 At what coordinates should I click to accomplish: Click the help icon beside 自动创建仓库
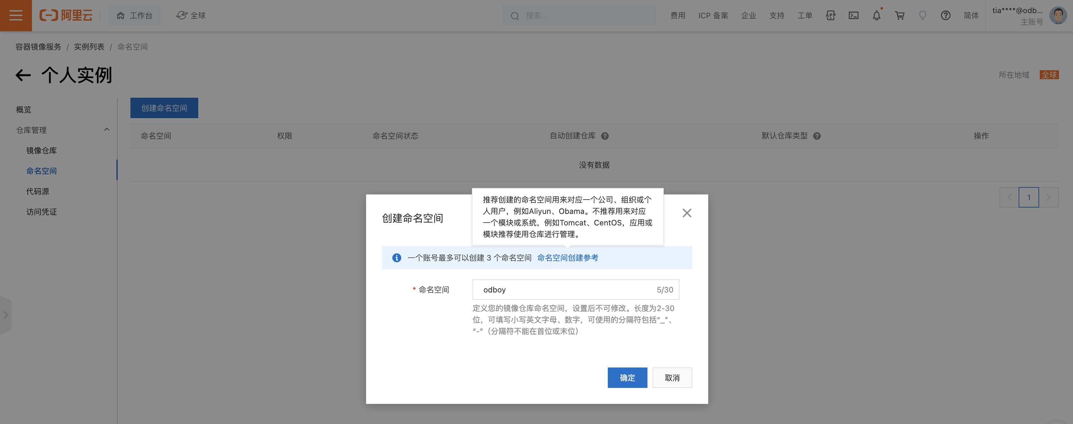[x=605, y=136]
